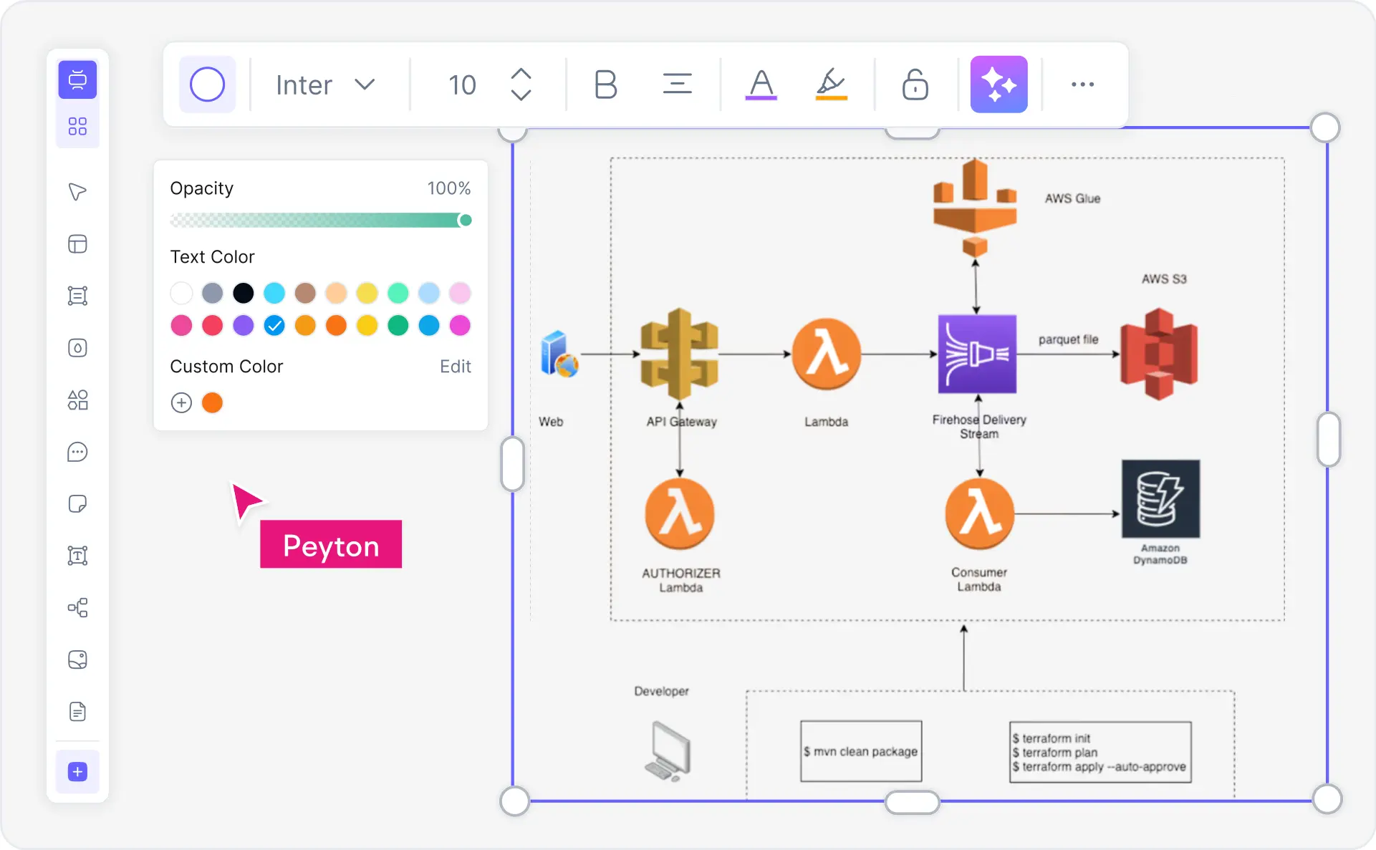Open the highlighter color tool

click(831, 84)
